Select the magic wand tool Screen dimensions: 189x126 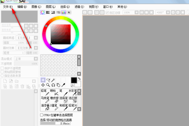click(54, 80)
